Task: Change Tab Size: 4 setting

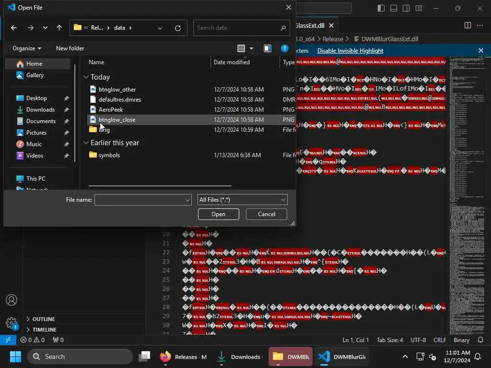Action: point(389,340)
